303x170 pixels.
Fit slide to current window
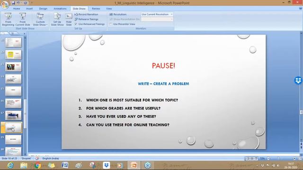coord(300,159)
